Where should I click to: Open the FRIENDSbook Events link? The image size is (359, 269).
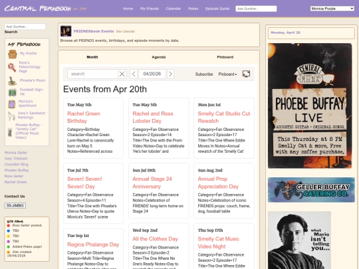coord(94,31)
